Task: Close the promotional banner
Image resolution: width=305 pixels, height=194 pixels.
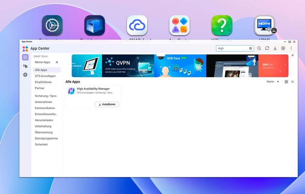Action: click(x=292, y=56)
